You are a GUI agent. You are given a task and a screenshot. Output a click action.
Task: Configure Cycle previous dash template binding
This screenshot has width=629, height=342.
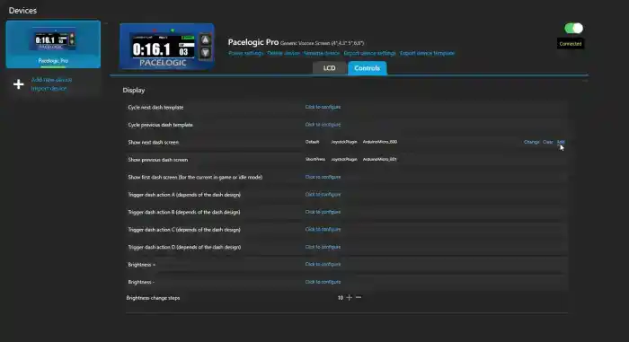coord(323,125)
